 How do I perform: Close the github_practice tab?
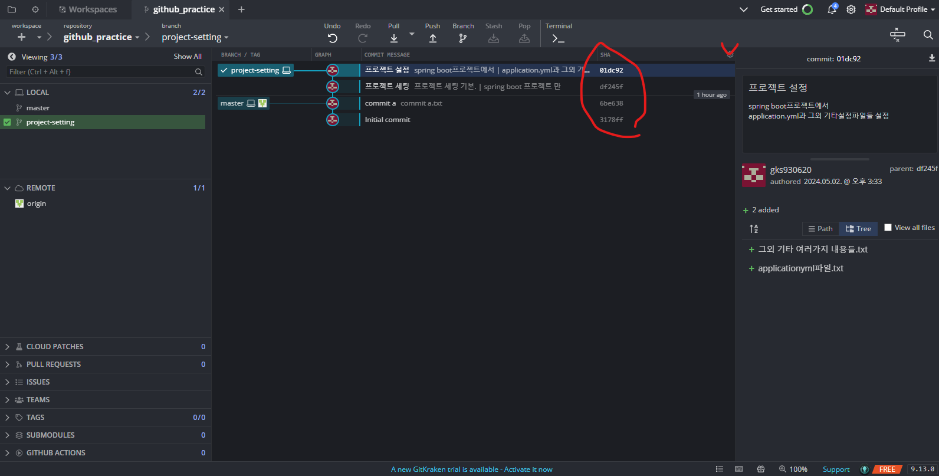[222, 9]
